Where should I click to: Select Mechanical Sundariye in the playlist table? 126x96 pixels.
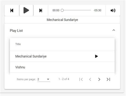click(x=62, y=56)
